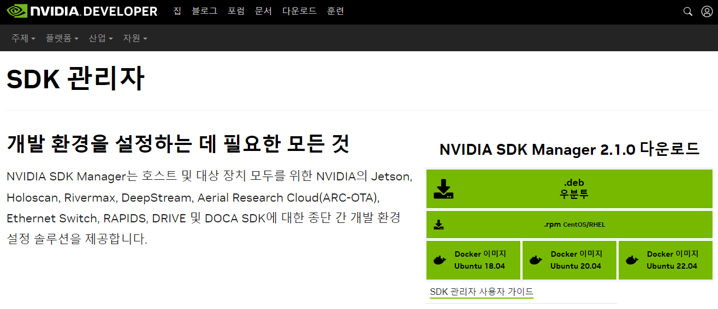Click the SDK 관리자 page heading
The height and width of the screenshot is (309, 718).
click(x=76, y=80)
